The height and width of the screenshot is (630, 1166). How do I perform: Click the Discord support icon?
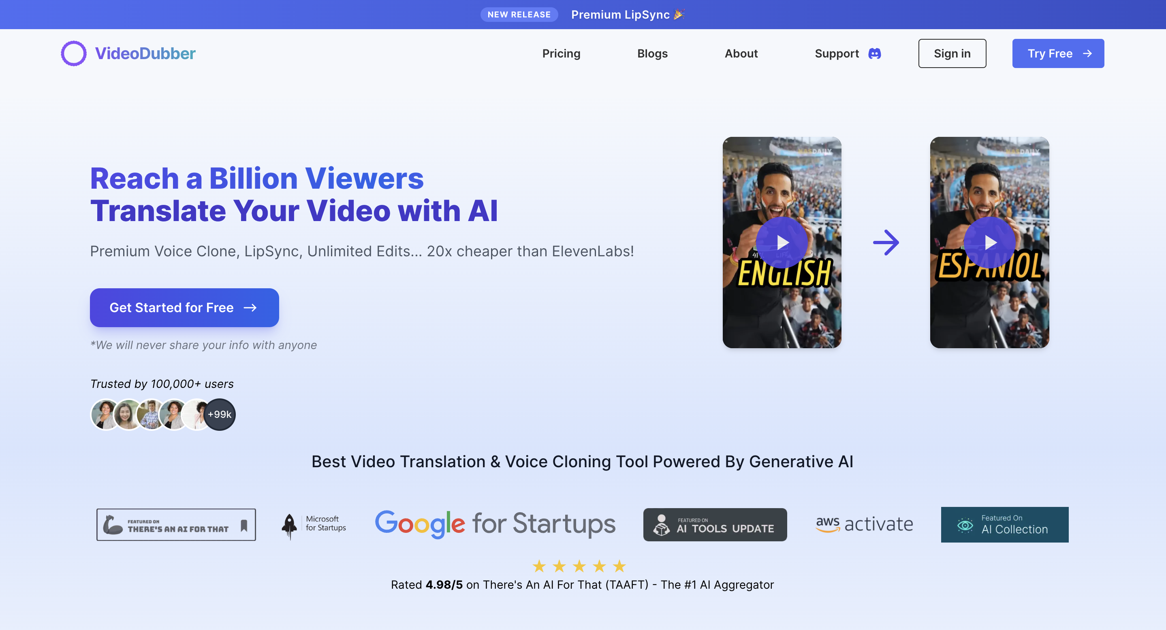click(x=875, y=53)
